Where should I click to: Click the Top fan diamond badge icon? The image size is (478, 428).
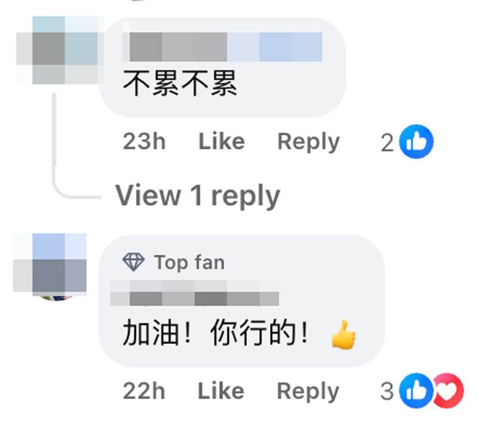point(133,262)
